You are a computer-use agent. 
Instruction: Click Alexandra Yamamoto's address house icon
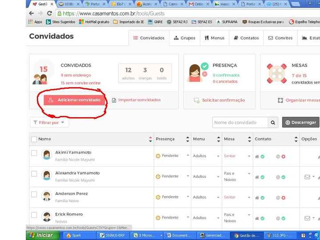pyautogui.click(x=257, y=177)
